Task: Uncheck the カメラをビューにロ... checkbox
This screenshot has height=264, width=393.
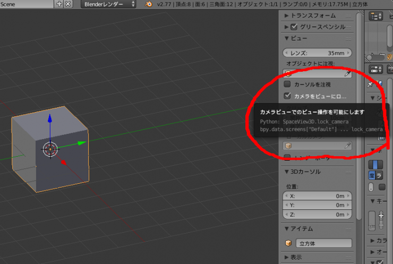Action: point(287,96)
